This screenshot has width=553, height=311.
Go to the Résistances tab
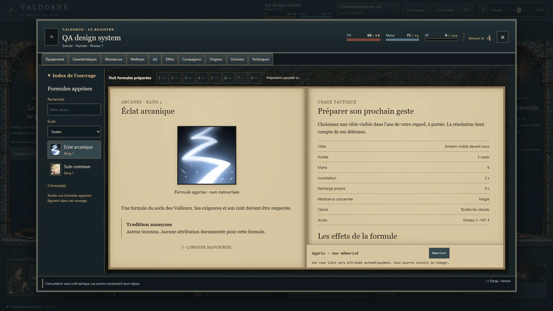113,59
